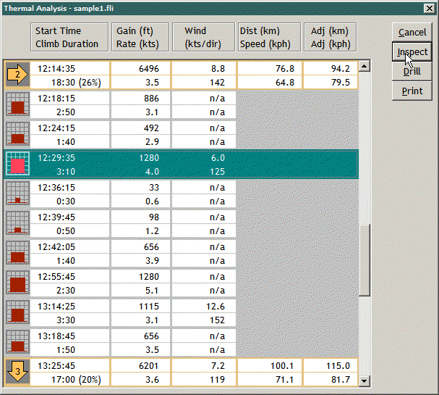
Task: Select thermal icon for 12:55:45 climb
Action: click(x=17, y=283)
